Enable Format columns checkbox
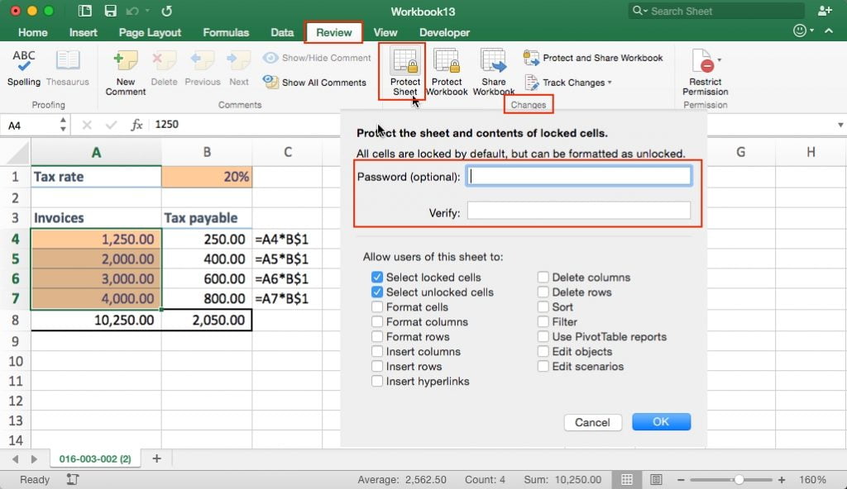 coord(377,321)
